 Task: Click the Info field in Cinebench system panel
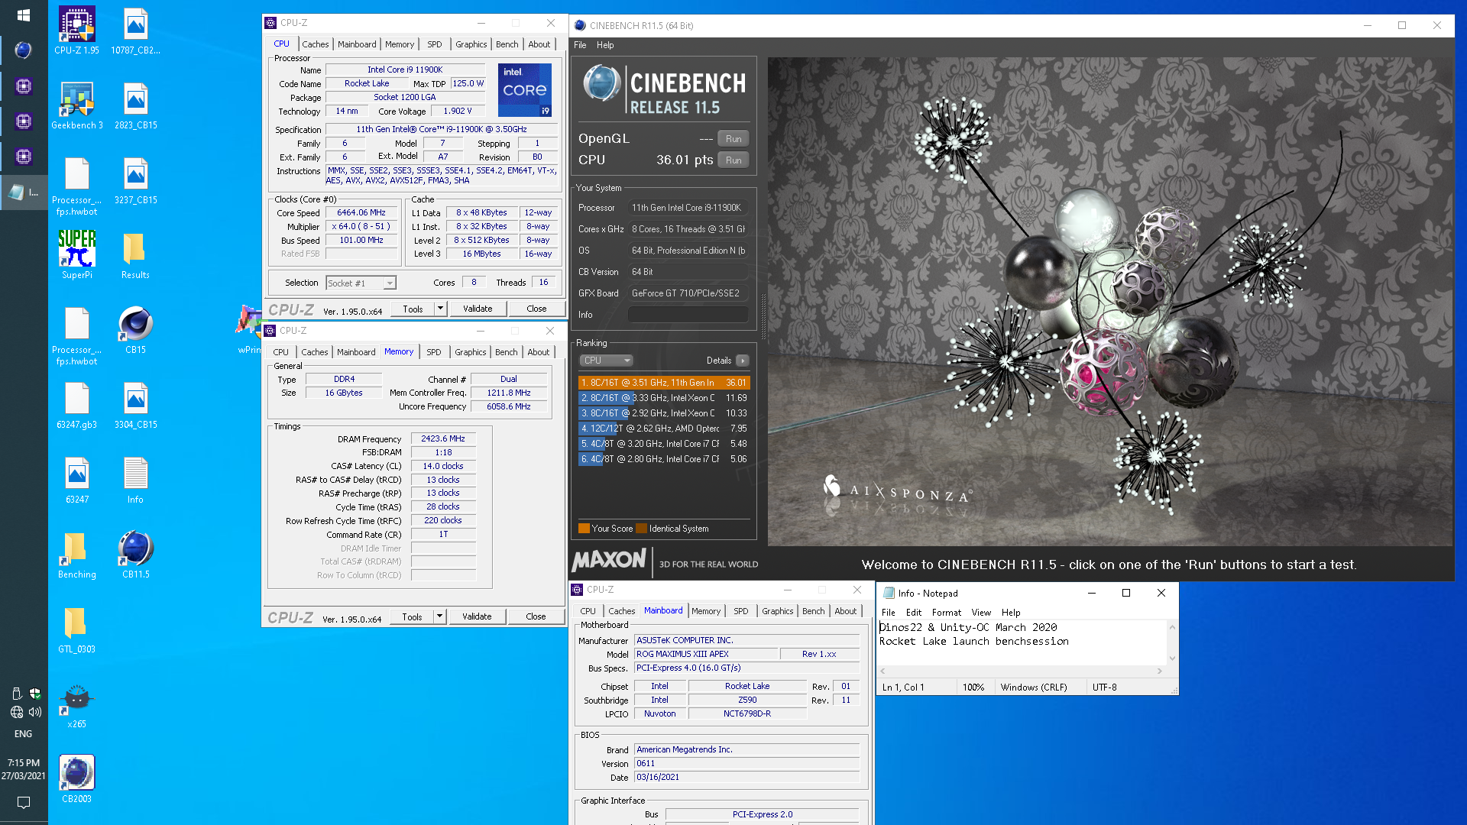[688, 315]
